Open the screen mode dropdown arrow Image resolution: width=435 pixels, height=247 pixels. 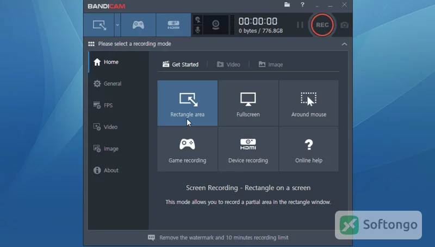(117, 25)
